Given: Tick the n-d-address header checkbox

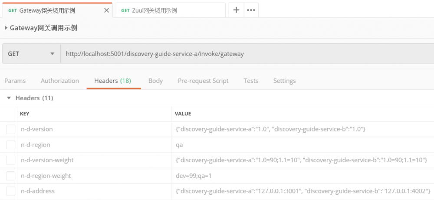Looking at the screenshot, I should [x=10, y=191].
